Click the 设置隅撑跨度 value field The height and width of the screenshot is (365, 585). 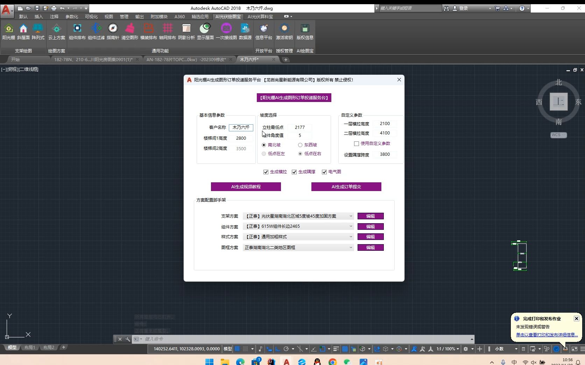[x=385, y=154]
